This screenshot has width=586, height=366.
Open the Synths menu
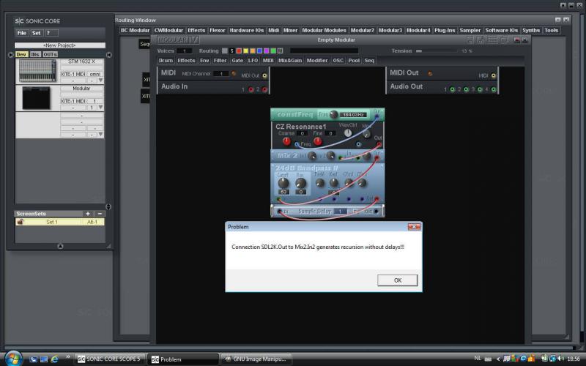(x=531, y=30)
